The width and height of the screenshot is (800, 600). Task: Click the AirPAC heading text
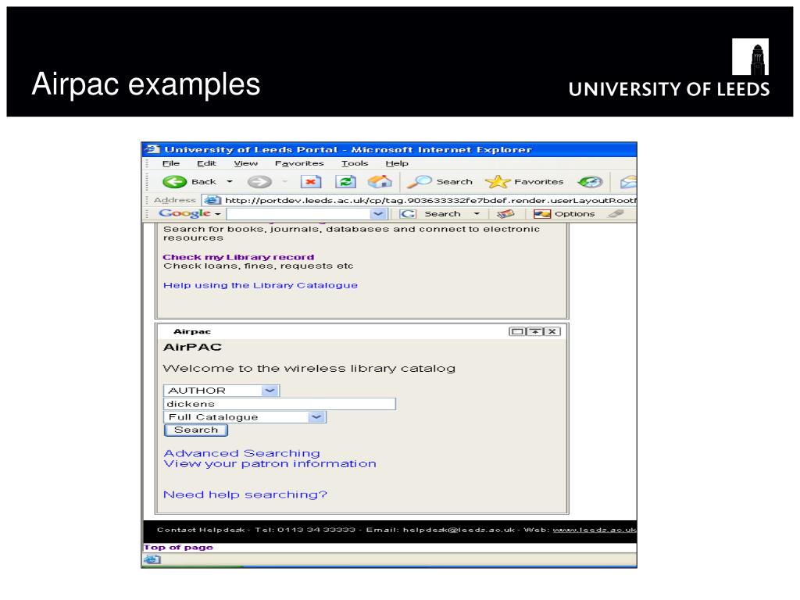pyautogui.click(x=192, y=347)
